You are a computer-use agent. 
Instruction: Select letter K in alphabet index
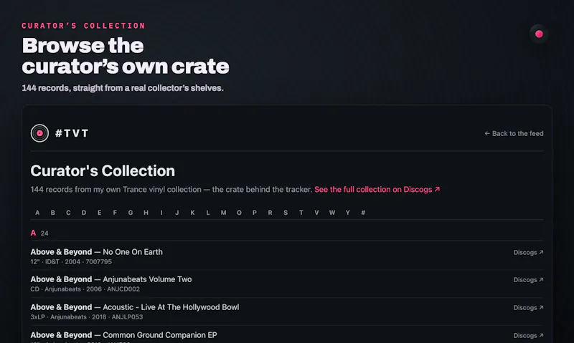(x=192, y=213)
